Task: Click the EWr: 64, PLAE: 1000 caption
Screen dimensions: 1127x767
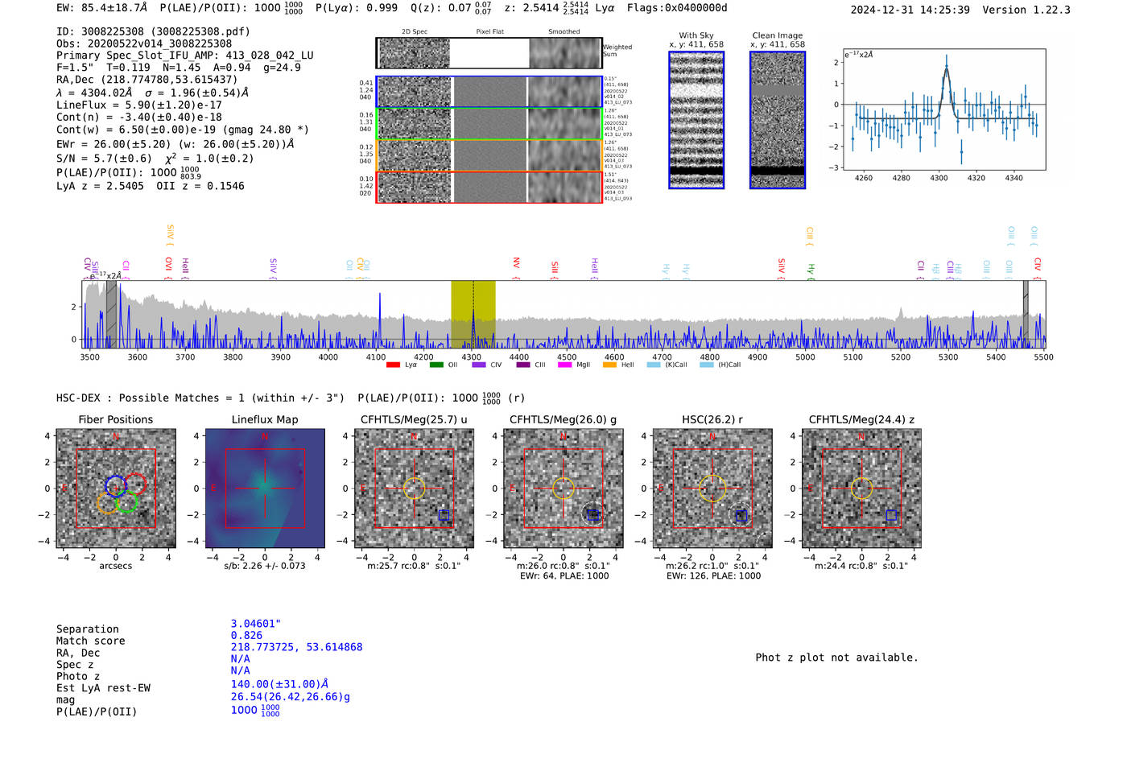Action: (x=564, y=575)
